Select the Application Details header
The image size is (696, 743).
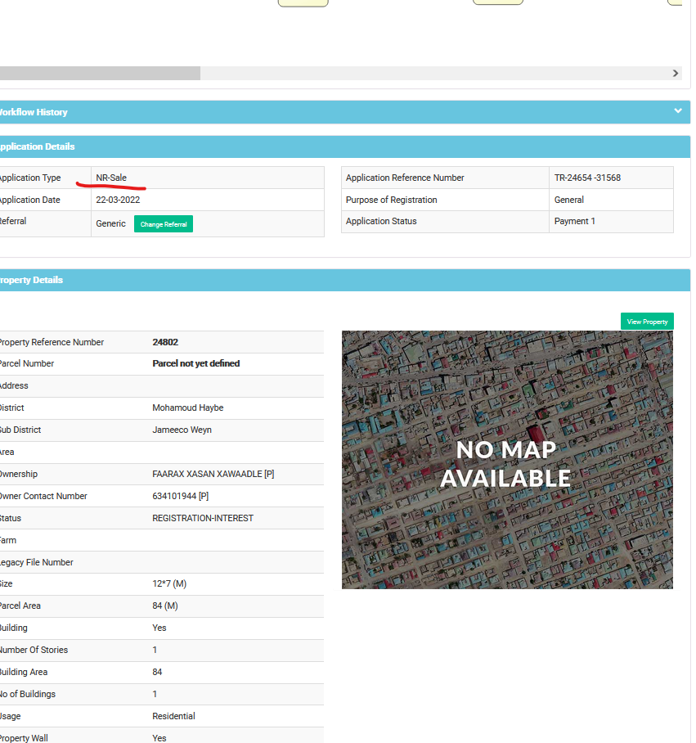[x=344, y=146]
